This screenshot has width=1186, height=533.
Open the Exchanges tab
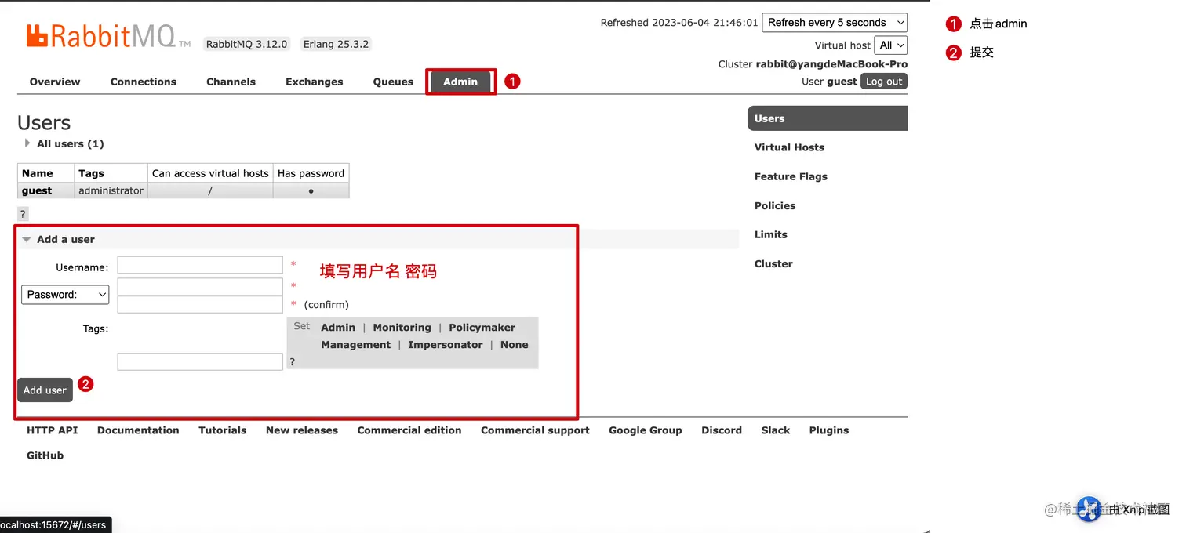pyautogui.click(x=314, y=82)
